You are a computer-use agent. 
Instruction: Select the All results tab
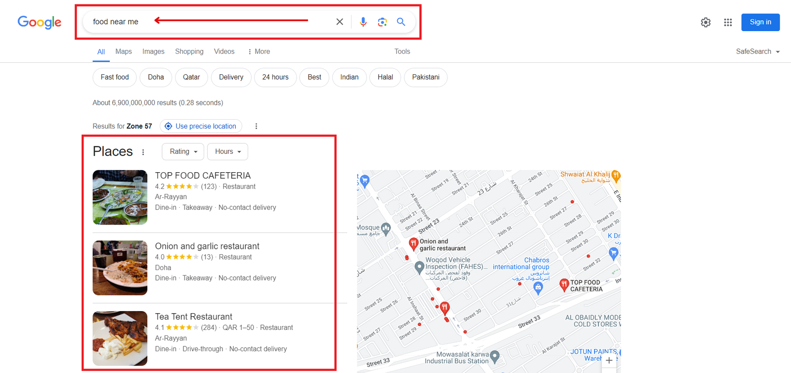click(x=101, y=51)
